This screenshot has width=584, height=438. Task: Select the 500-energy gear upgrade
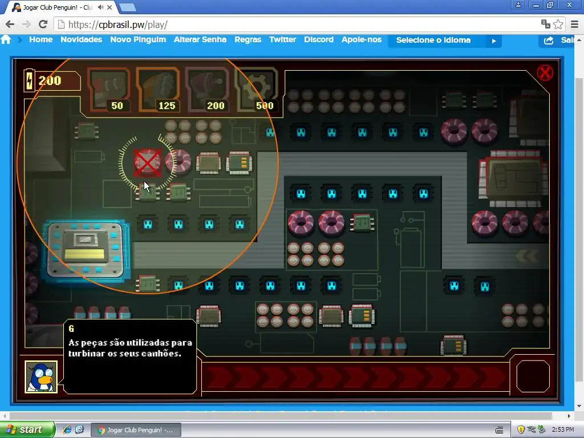[256, 90]
